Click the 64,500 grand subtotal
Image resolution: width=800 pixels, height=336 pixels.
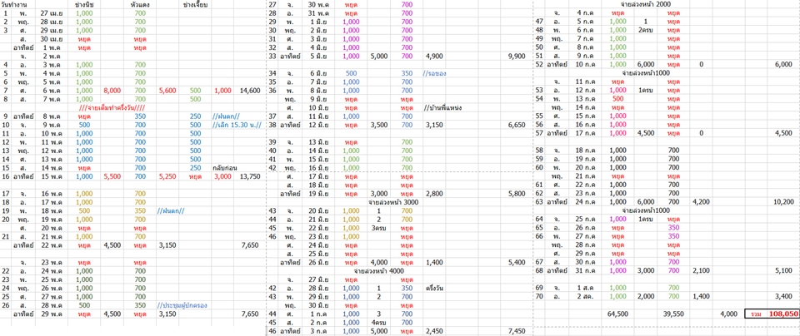tap(617, 314)
